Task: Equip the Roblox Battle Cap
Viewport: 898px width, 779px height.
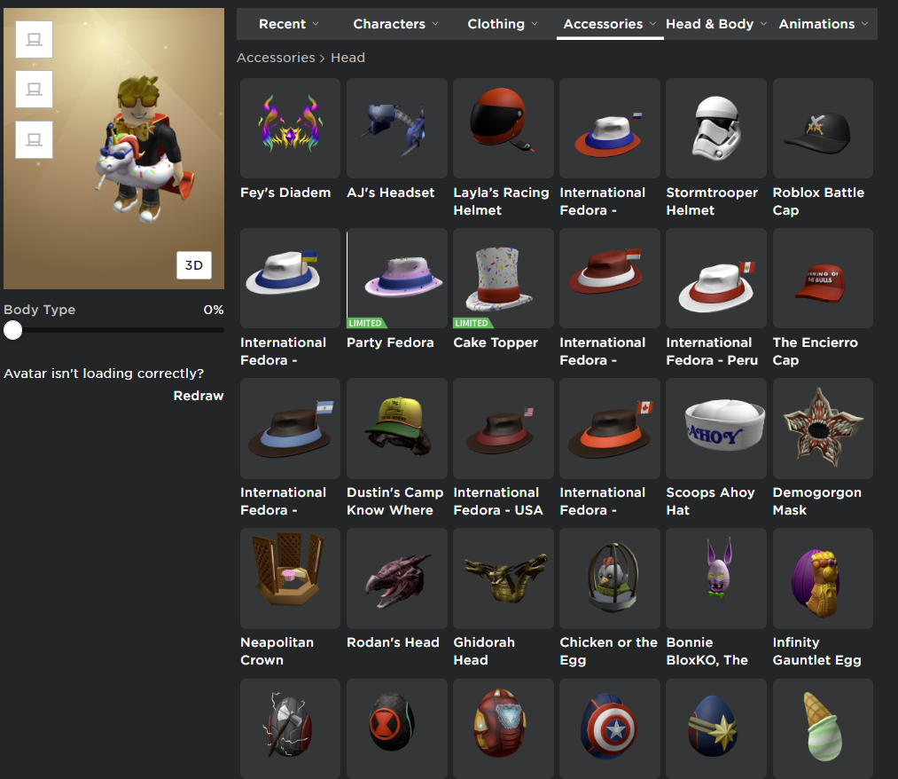Action: point(822,128)
